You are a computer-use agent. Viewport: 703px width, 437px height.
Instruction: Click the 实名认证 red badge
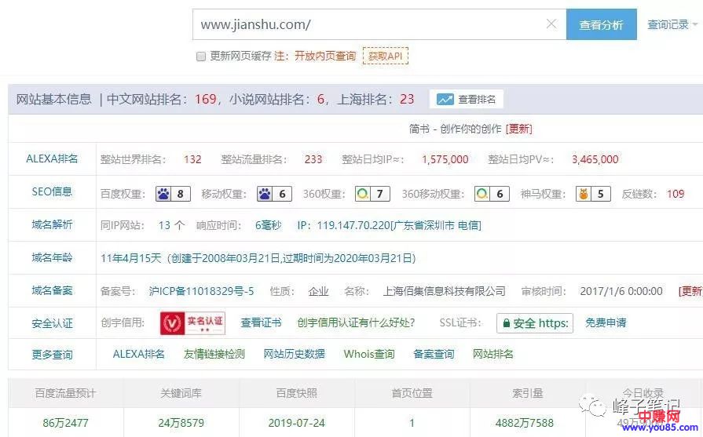point(192,322)
